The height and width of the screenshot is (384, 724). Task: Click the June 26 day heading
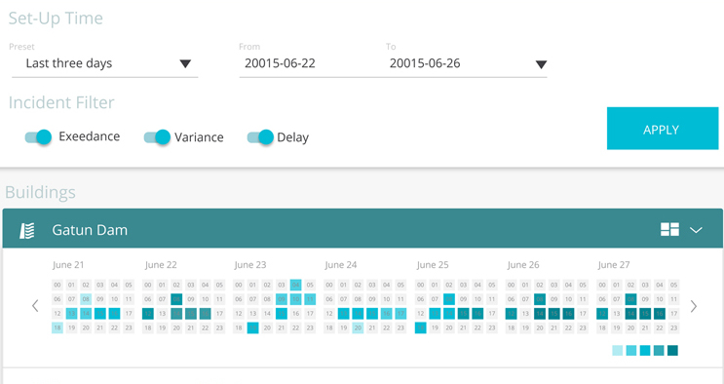523,265
